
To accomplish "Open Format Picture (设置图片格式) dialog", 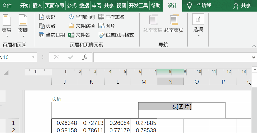I will [x=116, y=35].
